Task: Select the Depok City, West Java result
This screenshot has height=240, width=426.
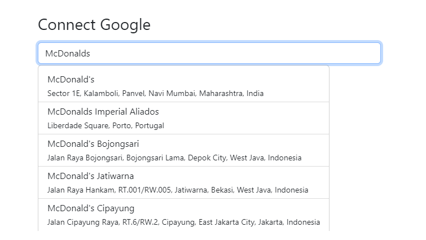Action: [x=183, y=150]
